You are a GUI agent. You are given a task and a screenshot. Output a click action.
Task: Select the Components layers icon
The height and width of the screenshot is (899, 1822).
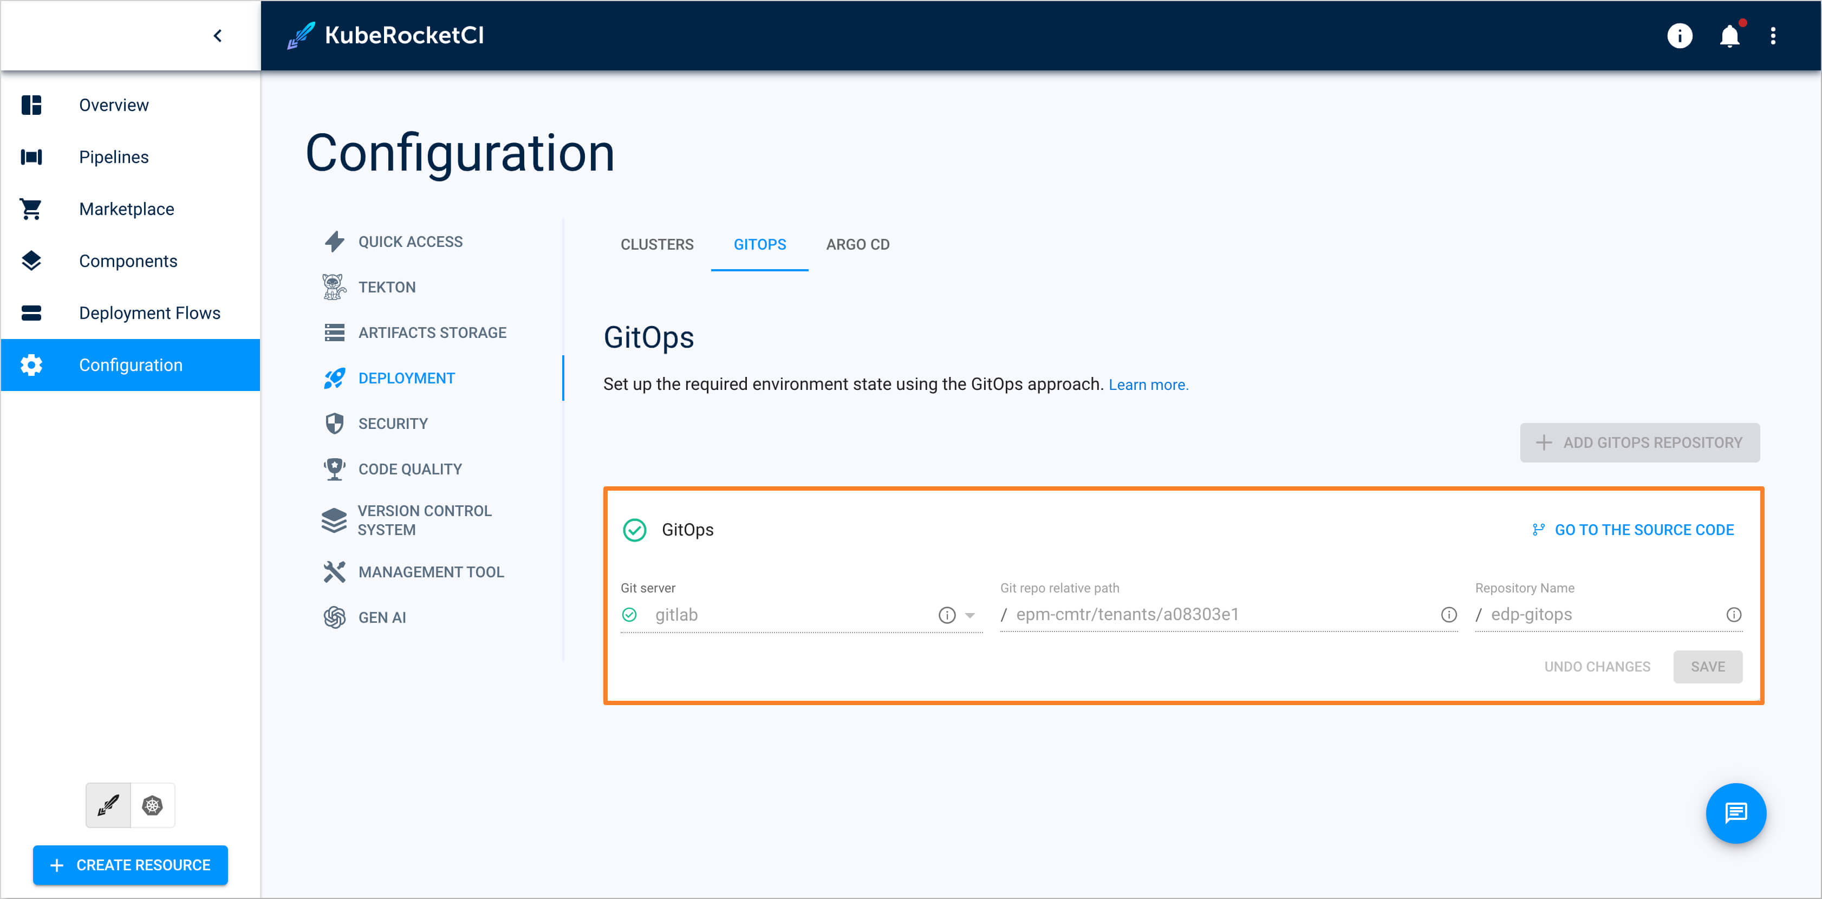point(31,260)
